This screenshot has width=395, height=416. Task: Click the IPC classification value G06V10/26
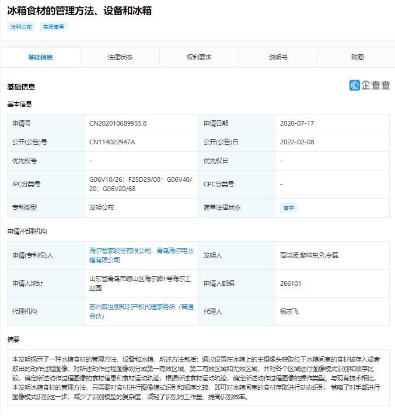[x=106, y=179]
